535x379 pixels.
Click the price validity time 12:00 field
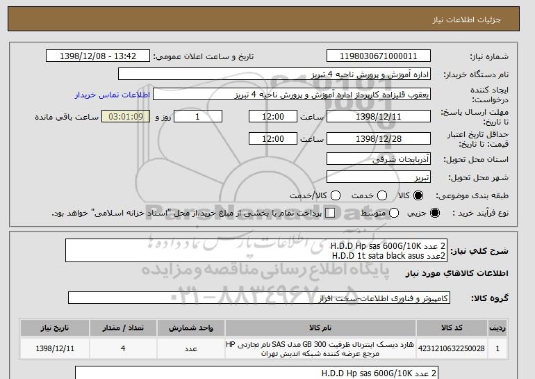point(273,138)
